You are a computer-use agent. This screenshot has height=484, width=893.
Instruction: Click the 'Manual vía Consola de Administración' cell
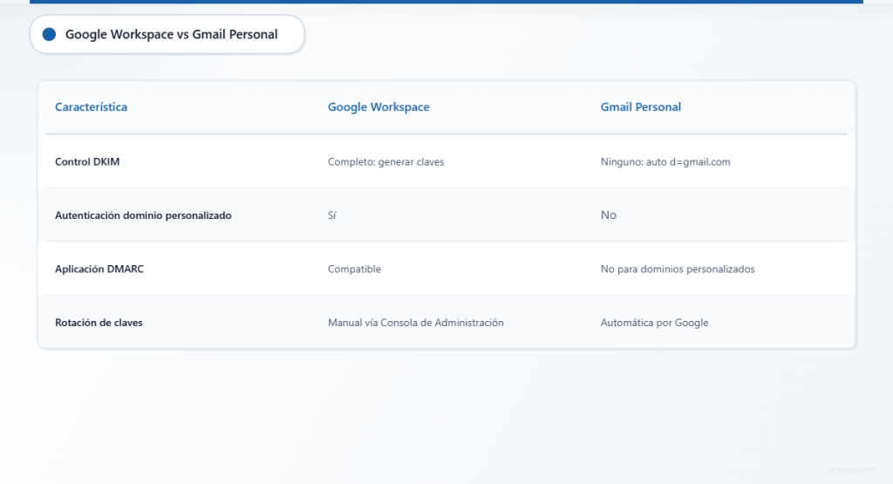click(416, 323)
